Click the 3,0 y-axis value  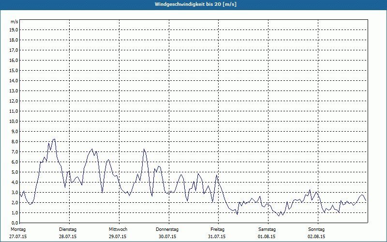tap(15, 192)
